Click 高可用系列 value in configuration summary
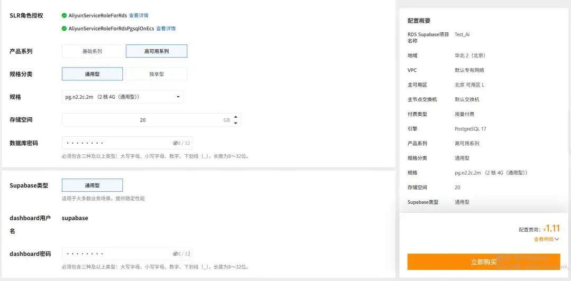This screenshot has width=571, height=281. [467, 144]
